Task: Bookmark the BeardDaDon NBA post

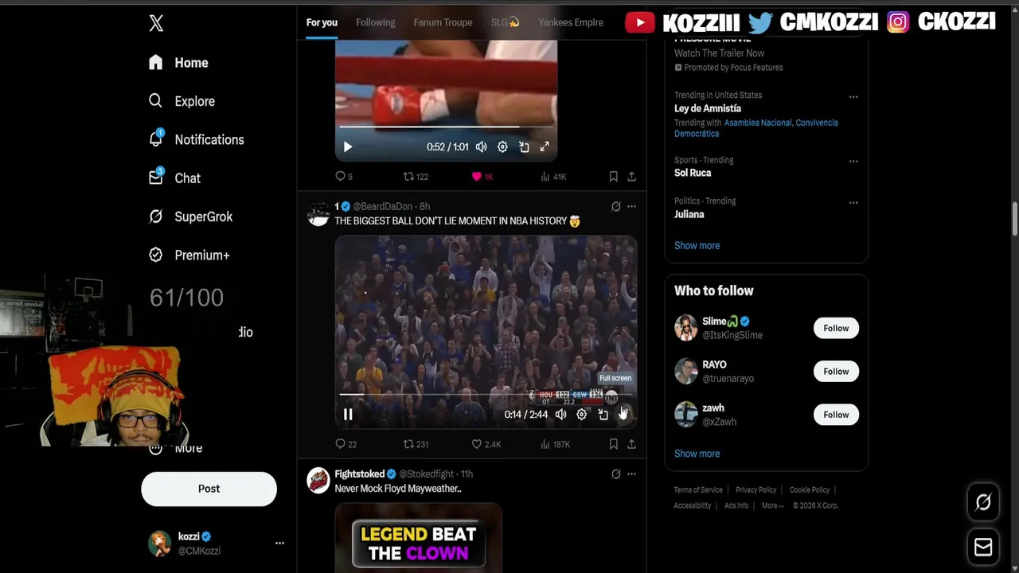Action: click(x=613, y=444)
